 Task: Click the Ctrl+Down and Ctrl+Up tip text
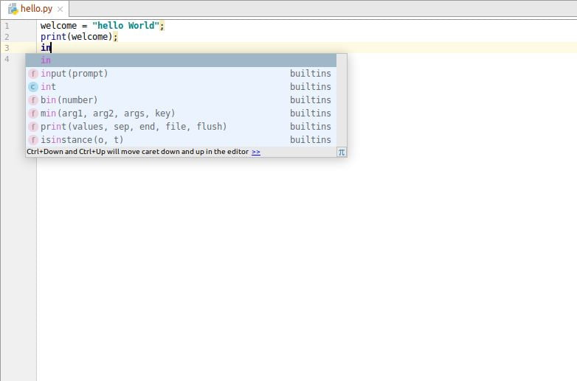(138, 152)
